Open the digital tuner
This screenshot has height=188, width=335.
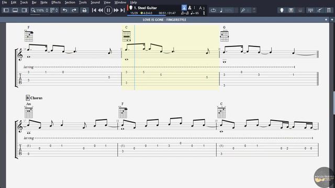pos(310,10)
